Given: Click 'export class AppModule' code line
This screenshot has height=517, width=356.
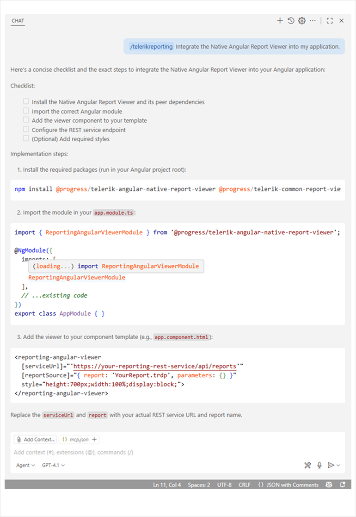Looking at the screenshot, I should coord(59,313).
